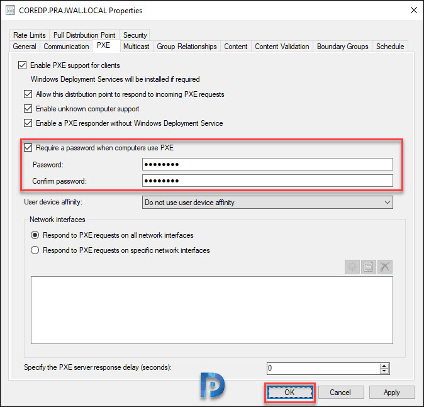Select respond on specific network interfaces

[x=34, y=250]
